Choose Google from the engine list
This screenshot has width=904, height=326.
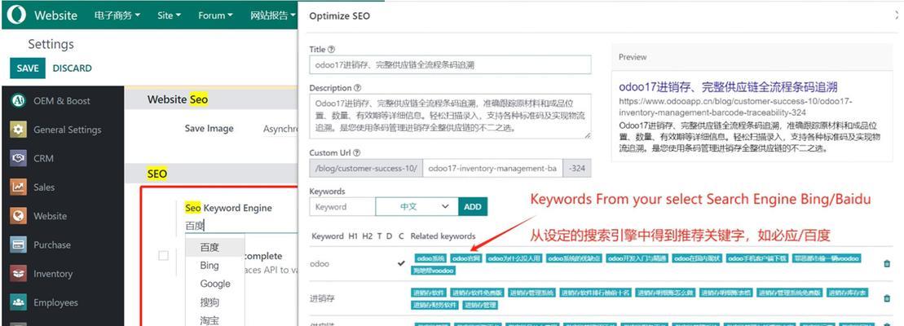tap(215, 284)
